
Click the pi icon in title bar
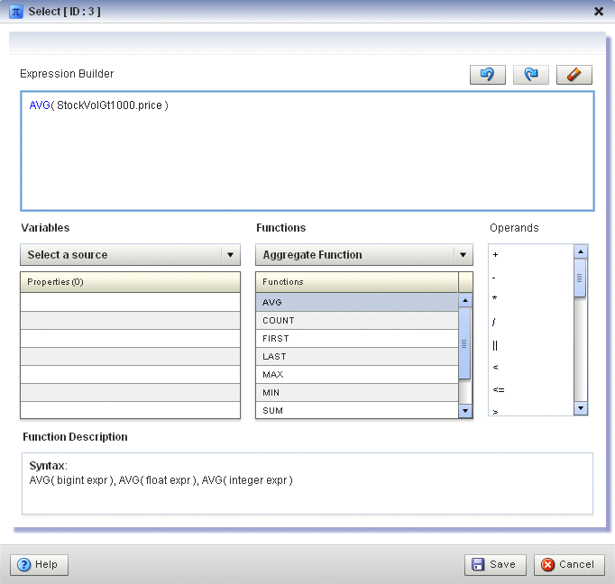(15, 12)
